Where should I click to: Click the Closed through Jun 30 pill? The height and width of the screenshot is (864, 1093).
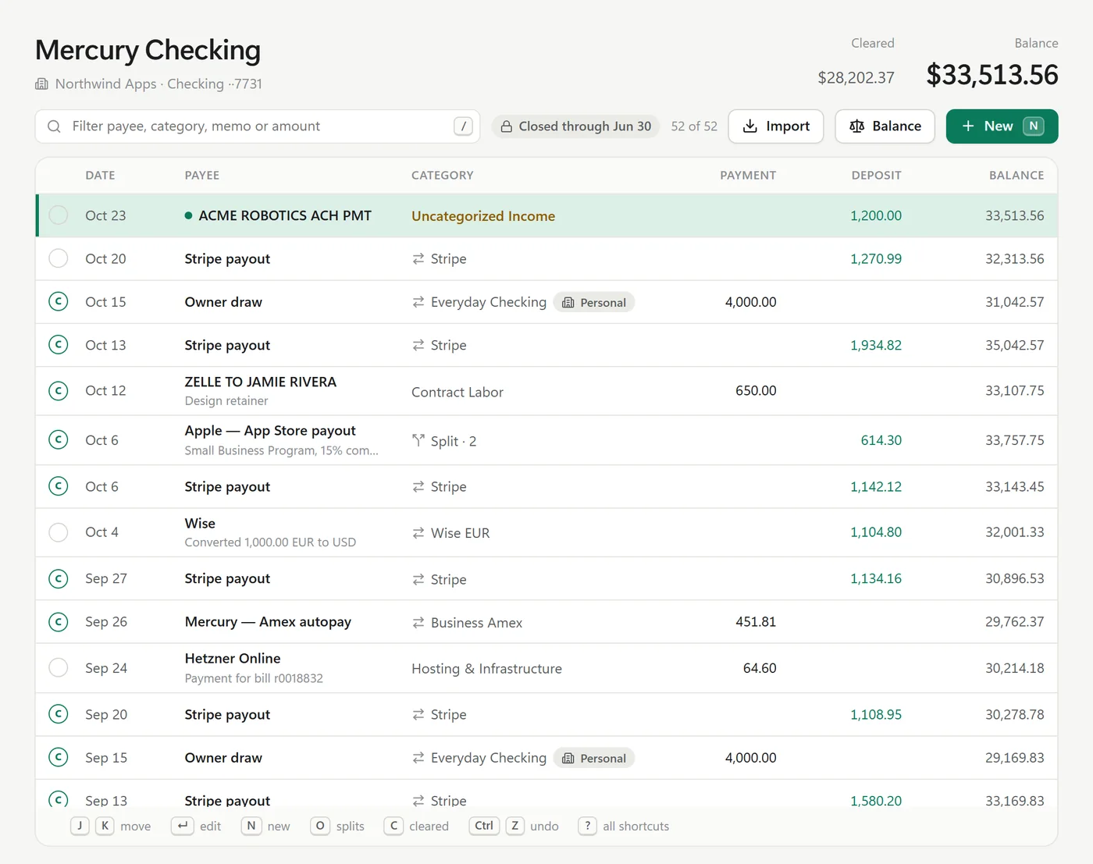pyautogui.click(x=576, y=126)
